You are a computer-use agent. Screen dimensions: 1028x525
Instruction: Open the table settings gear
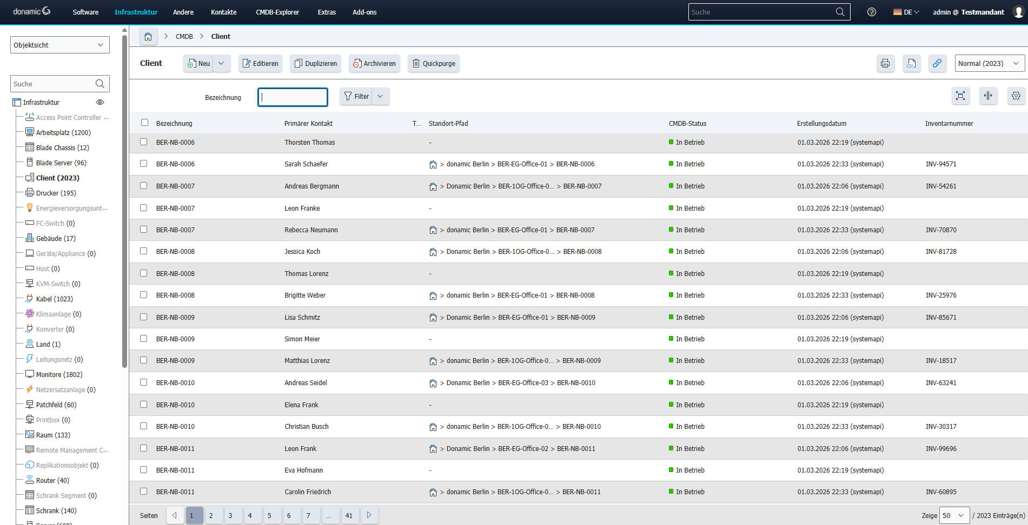click(1016, 96)
